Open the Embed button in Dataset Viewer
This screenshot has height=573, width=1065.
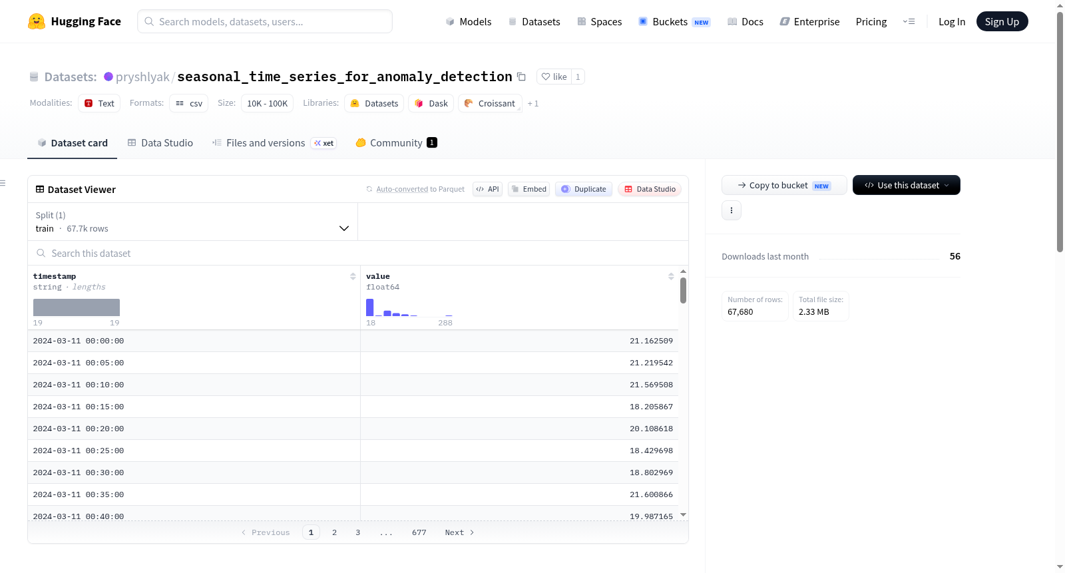tap(529, 189)
